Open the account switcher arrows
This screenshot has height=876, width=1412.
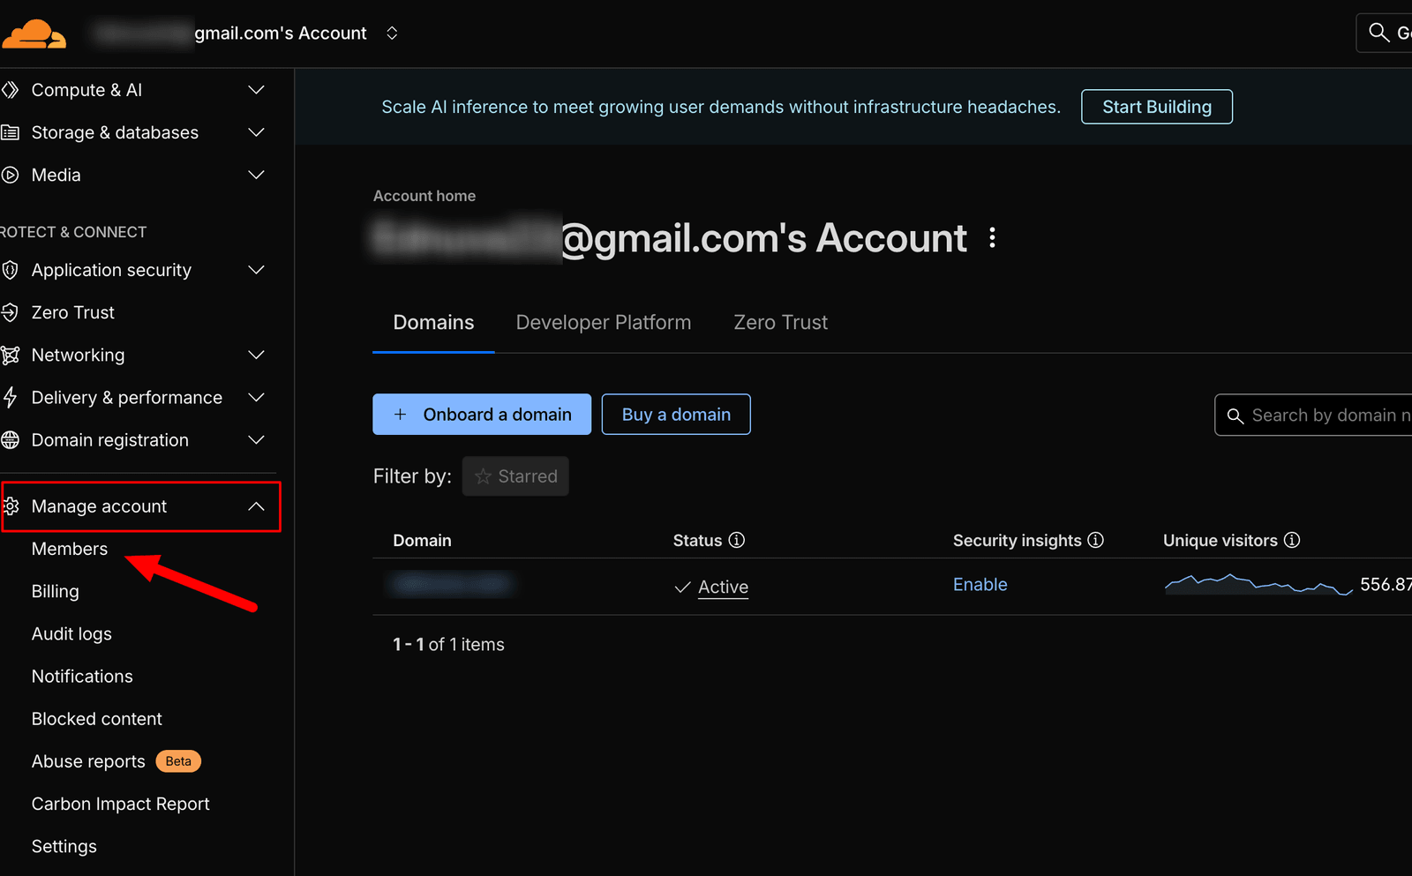point(392,33)
